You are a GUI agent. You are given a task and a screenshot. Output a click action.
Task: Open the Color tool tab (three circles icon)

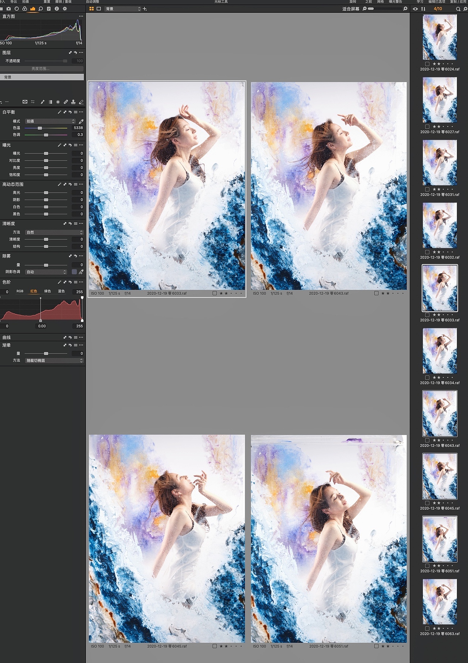pyautogui.click(x=24, y=9)
